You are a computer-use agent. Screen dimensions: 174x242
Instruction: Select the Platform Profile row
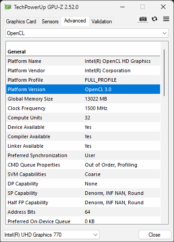click(x=83, y=80)
